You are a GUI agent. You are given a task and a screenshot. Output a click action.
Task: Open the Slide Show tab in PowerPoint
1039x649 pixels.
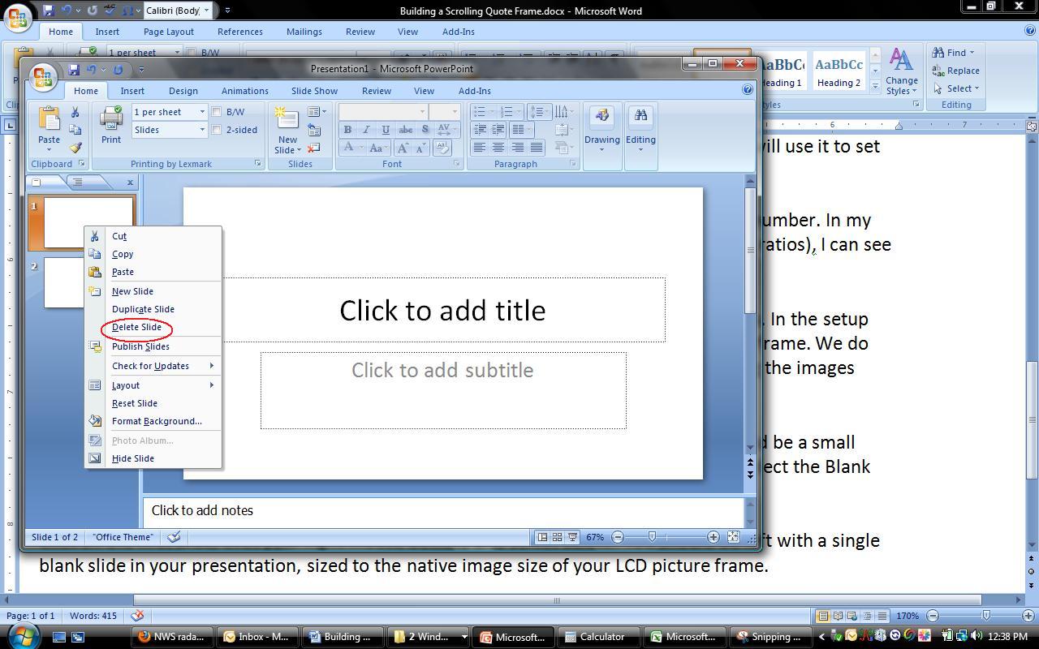[314, 91]
